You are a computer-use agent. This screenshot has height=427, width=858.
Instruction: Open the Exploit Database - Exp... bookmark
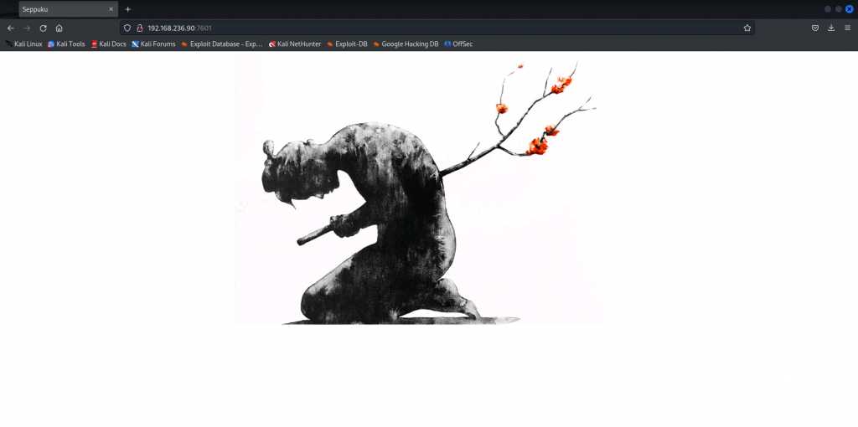221,44
